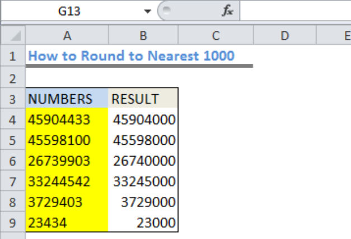The width and height of the screenshot is (351, 239).
Task: Select row 9 header
Action: pyautogui.click(x=13, y=223)
